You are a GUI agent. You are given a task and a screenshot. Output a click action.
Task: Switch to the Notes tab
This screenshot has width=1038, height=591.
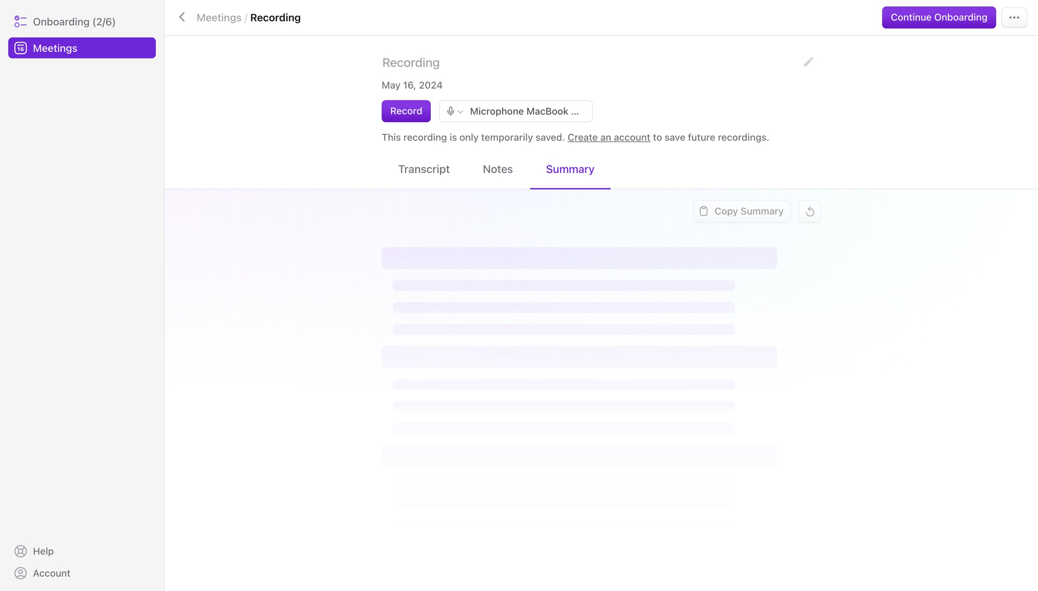498,169
